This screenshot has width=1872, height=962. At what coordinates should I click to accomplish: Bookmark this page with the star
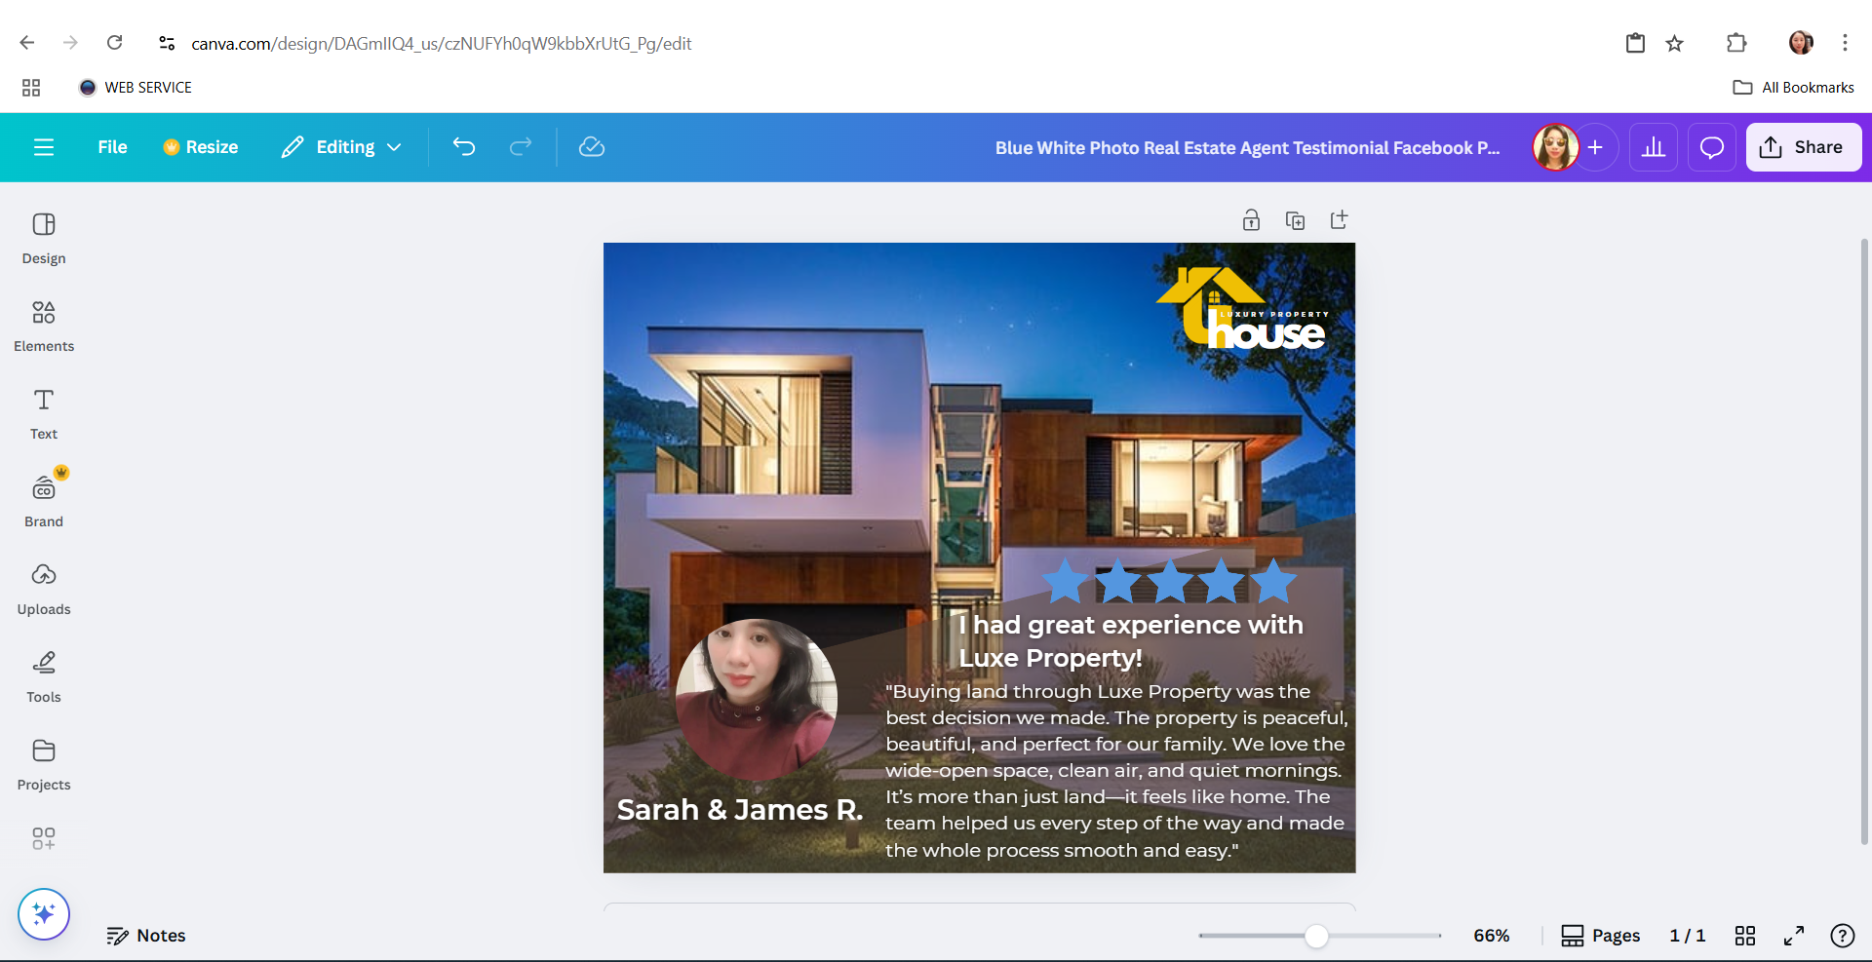1675,43
